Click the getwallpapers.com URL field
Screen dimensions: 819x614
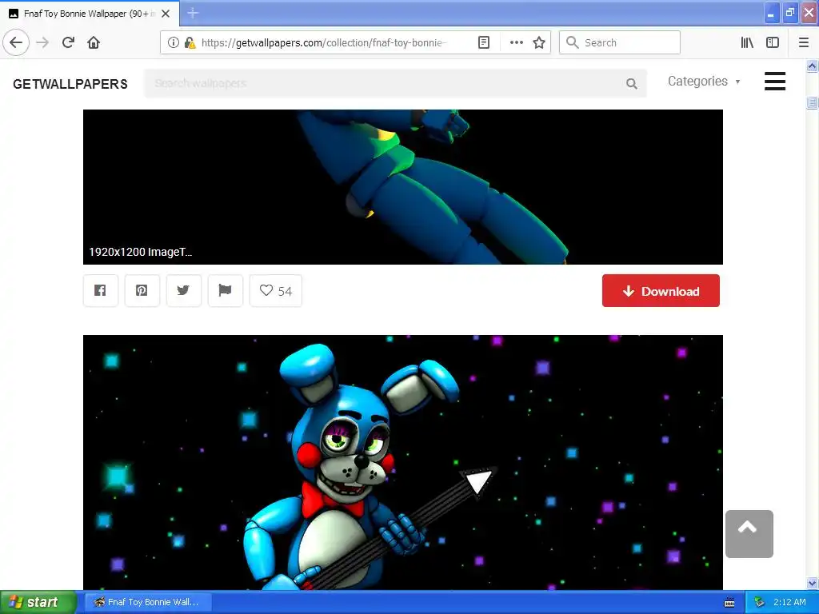click(324, 42)
